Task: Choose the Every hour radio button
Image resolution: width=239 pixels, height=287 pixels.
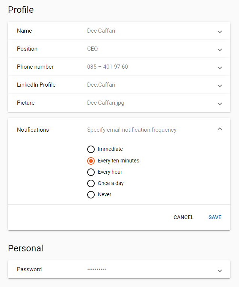Action: tap(91, 172)
